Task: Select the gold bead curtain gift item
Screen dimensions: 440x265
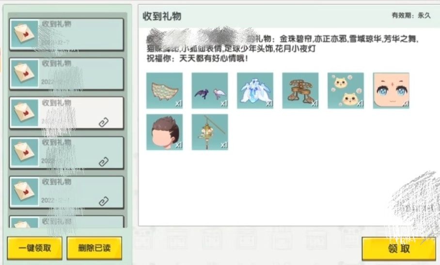Action: point(164,90)
